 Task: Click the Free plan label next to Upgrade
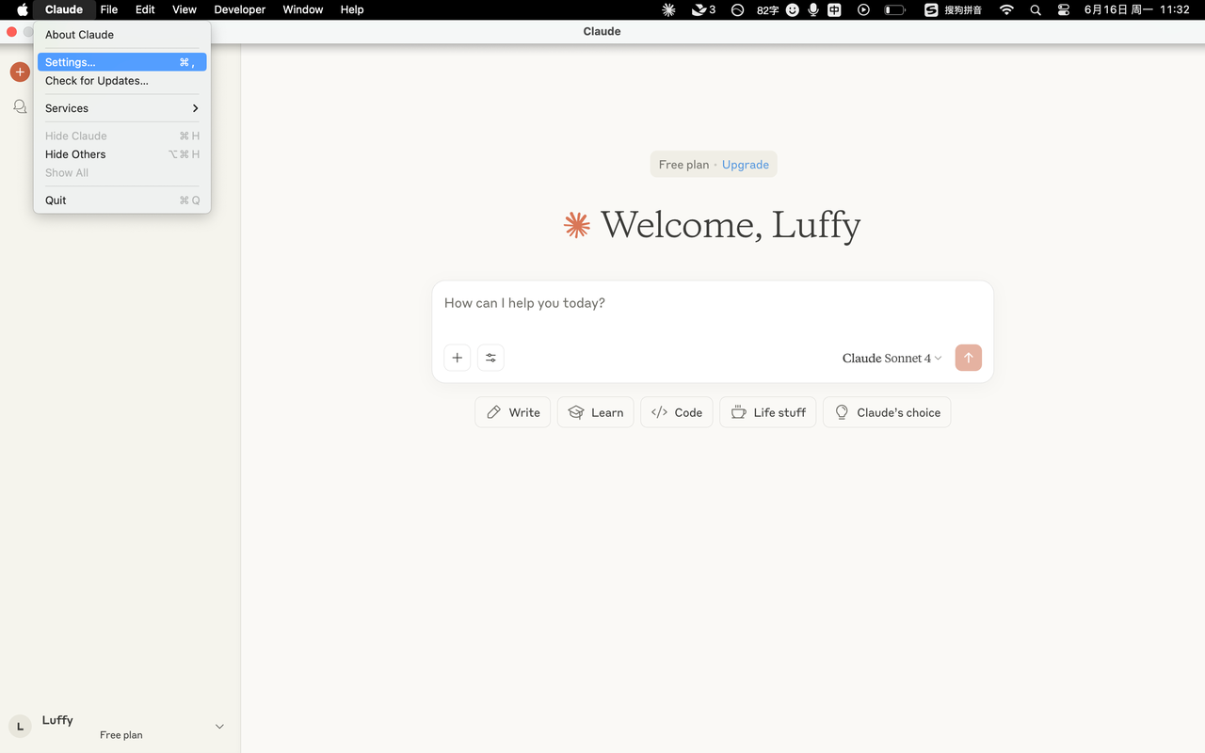pyautogui.click(x=683, y=165)
